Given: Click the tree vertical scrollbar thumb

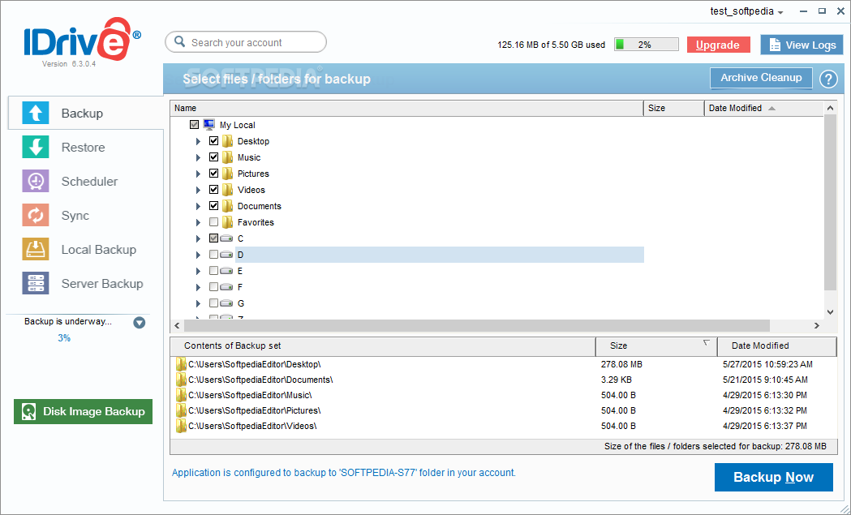Looking at the screenshot, I should [830, 202].
